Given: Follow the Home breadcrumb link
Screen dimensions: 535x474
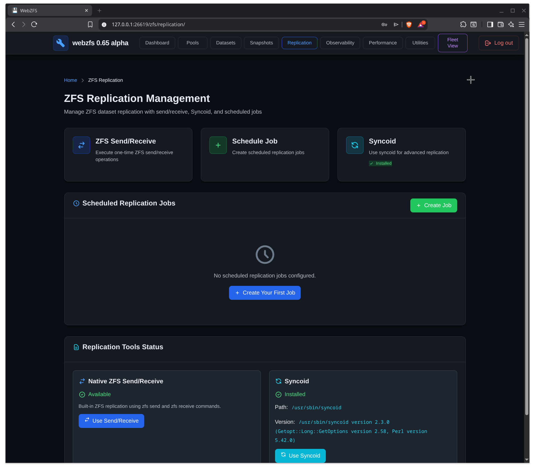Looking at the screenshot, I should (70, 80).
